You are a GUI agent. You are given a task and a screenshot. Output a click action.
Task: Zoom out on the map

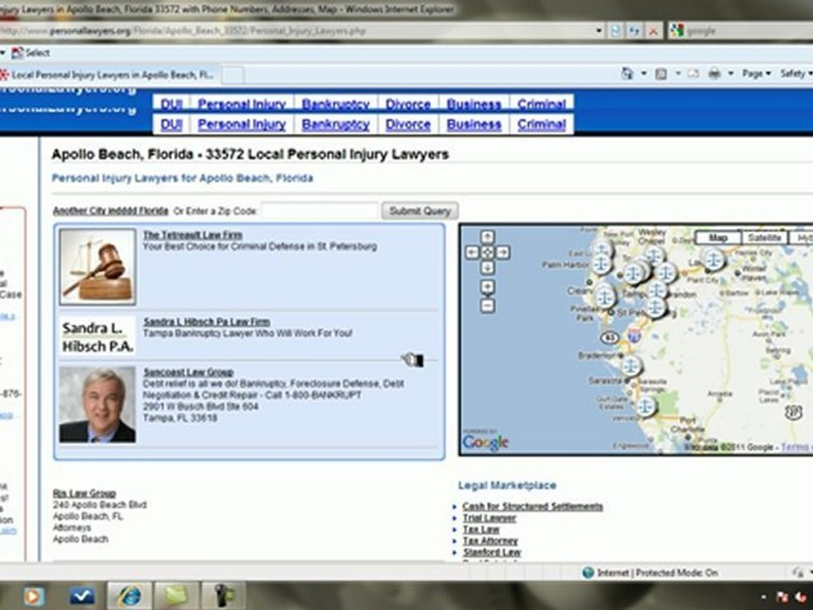488,306
